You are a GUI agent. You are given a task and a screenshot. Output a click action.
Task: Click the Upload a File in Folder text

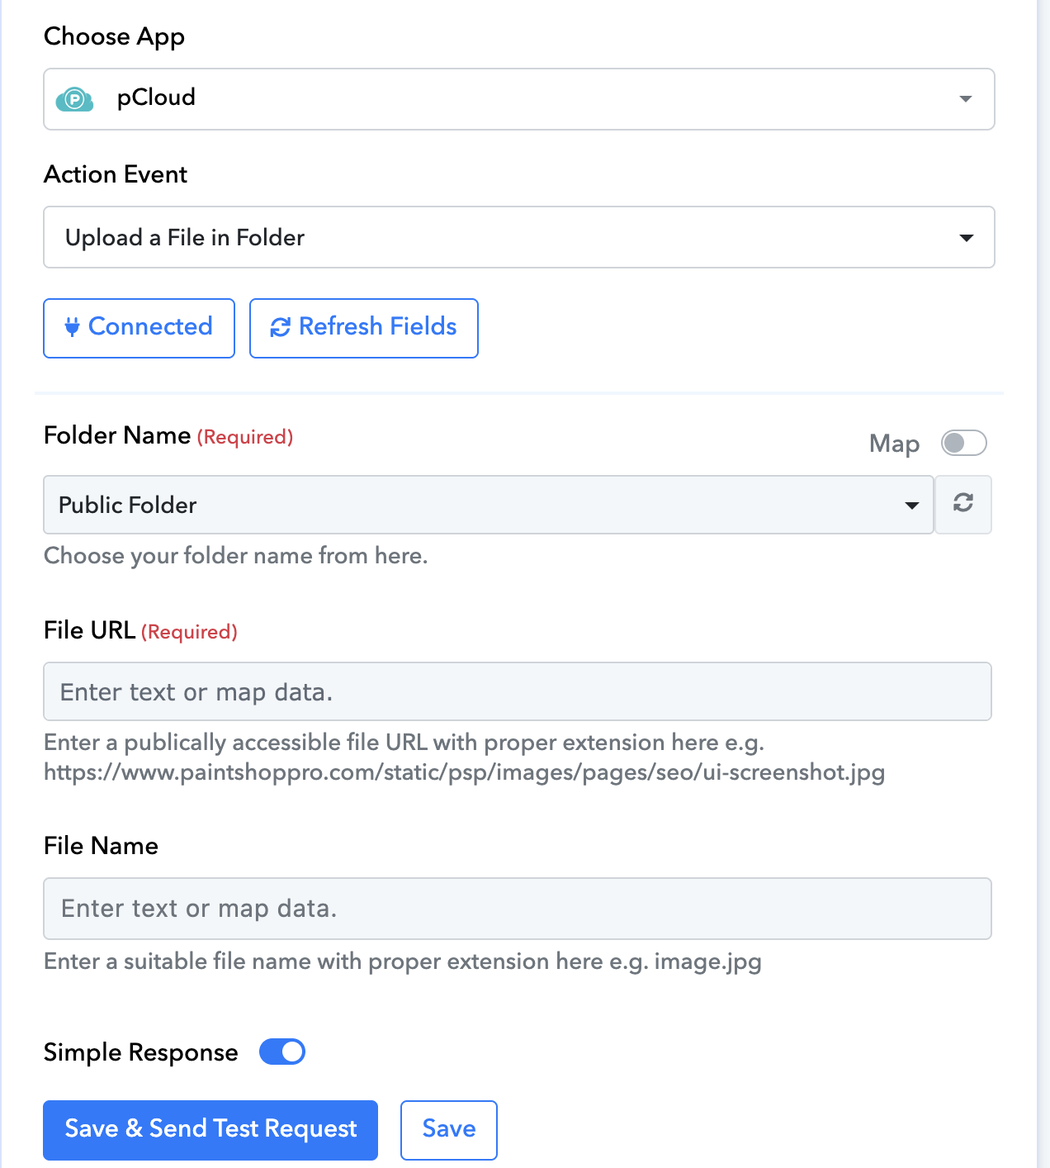tap(185, 238)
